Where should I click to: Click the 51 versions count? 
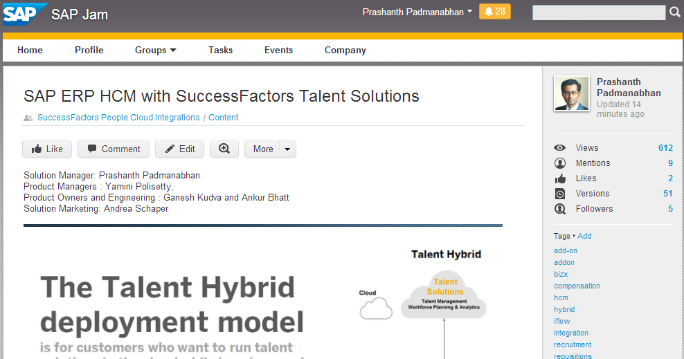(x=668, y=194)
